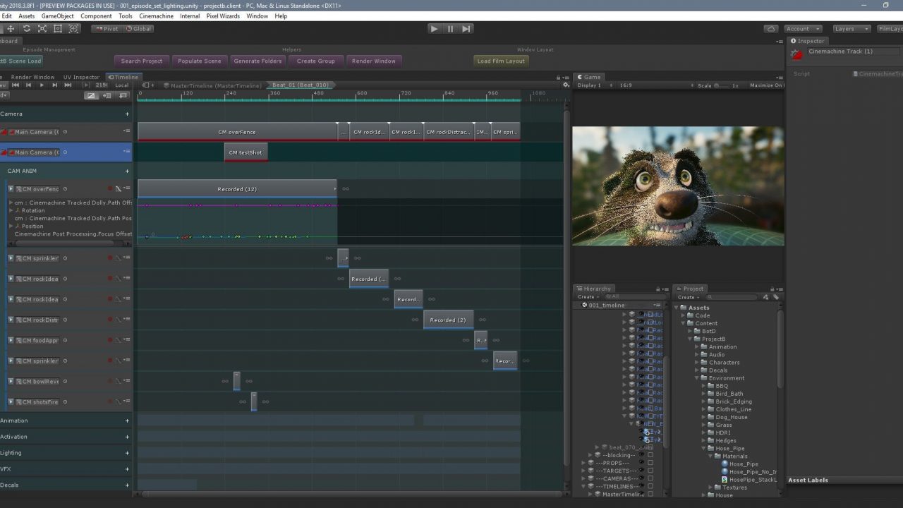This screenshot has width=903, height=508.
Task: Toggle Global handle rotation
Action: tap(138, 29)
